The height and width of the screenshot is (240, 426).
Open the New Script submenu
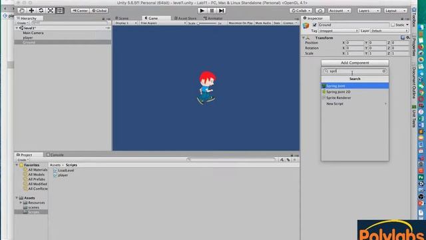pyautogui.click(x=355, y=104)
